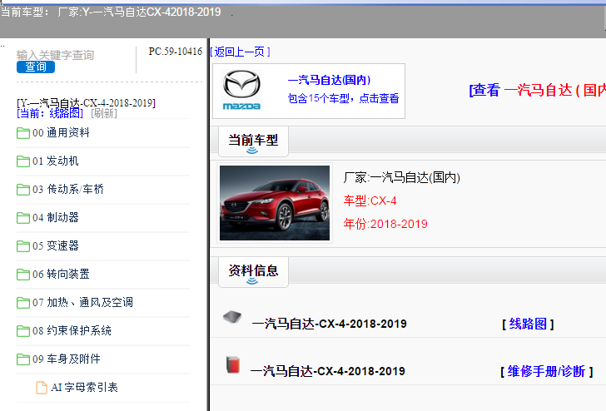
Task: Open the 一汽马自达(国内) brand link
Action: [x=330, y=80]
